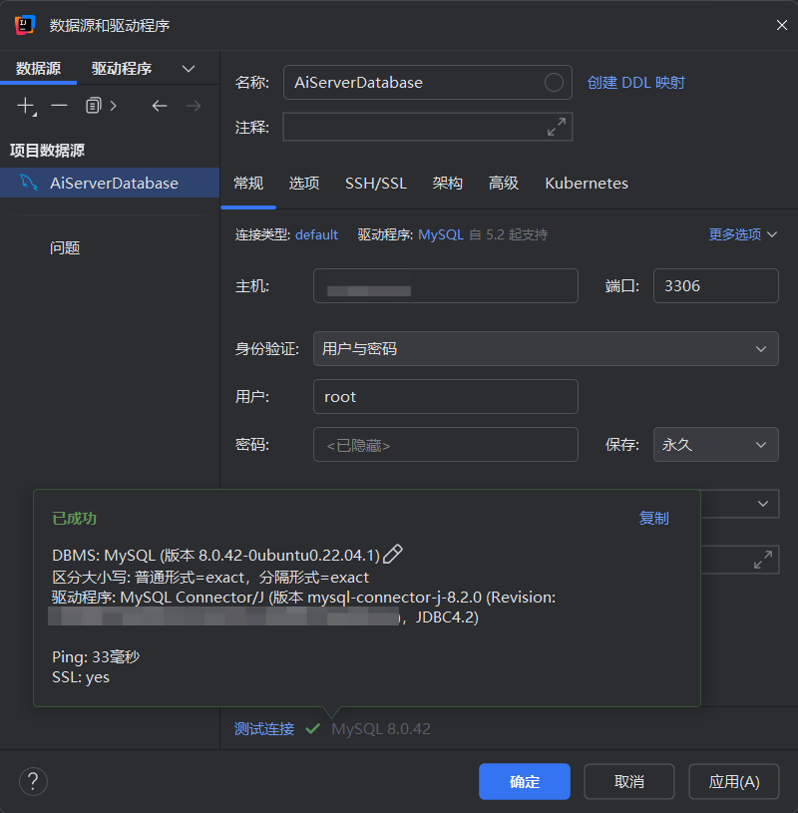798x813 pixels.
Task: Switch to the 驱动程序 tab
Action: pos(122,69)
